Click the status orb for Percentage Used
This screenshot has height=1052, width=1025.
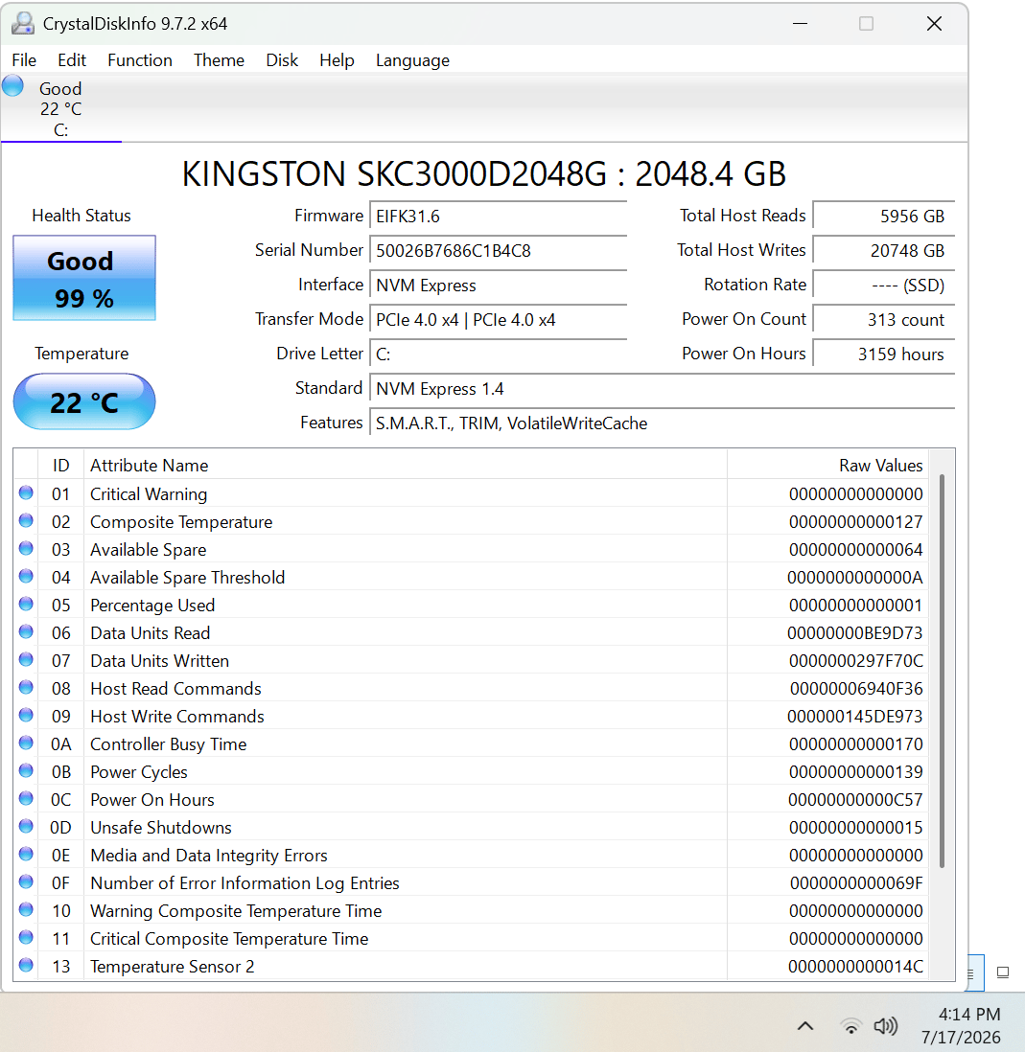click(26, 605)
